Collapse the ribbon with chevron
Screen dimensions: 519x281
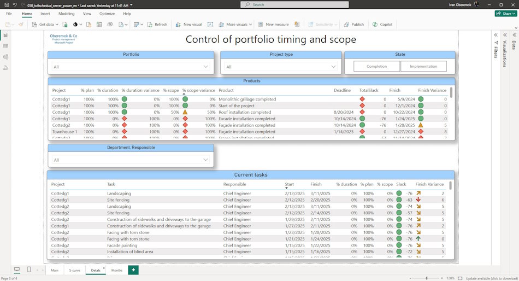coord(516,28)
